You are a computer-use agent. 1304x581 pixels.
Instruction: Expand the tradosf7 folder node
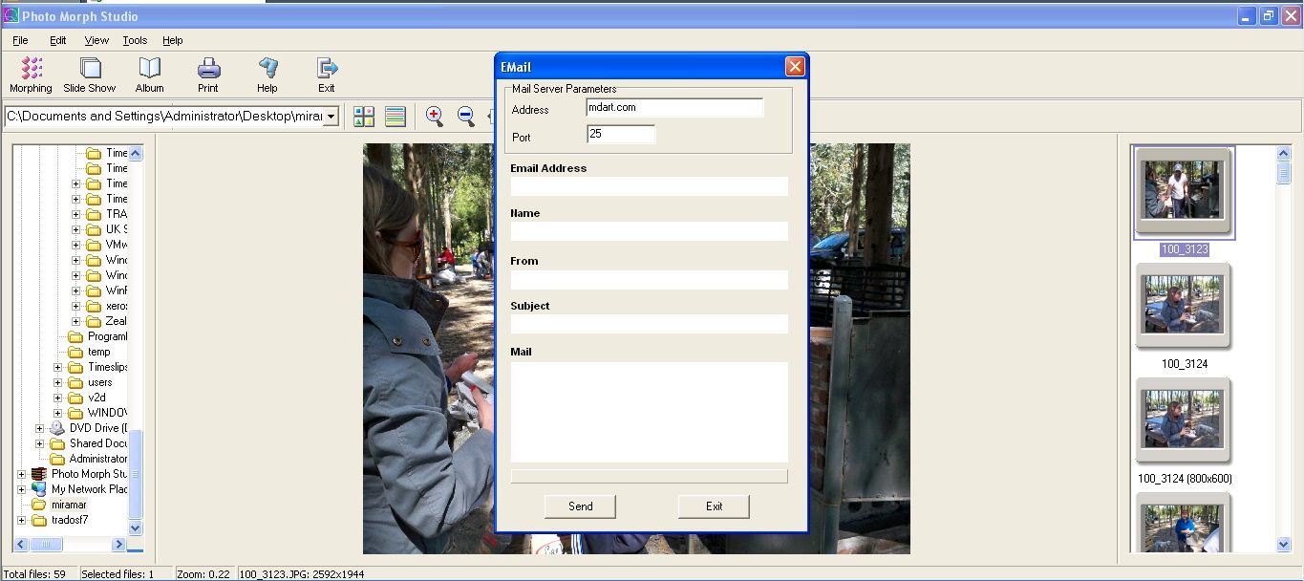pos(21,520)
